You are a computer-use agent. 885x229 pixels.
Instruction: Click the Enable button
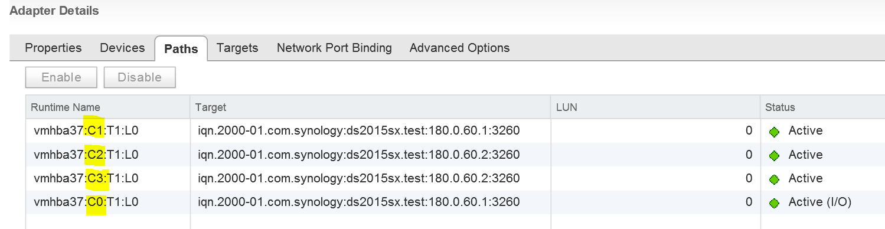click(x=61, y=77)
